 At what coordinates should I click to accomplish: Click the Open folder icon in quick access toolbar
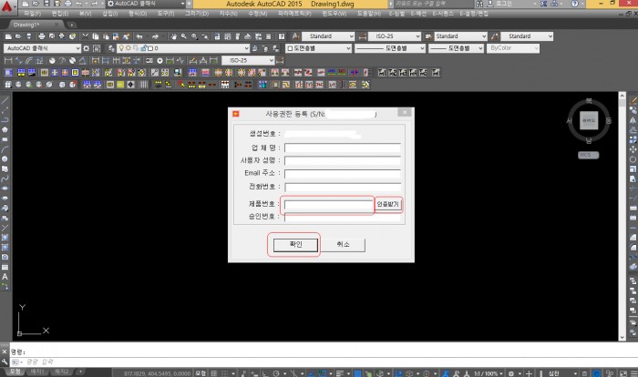(x=36, y=4)
